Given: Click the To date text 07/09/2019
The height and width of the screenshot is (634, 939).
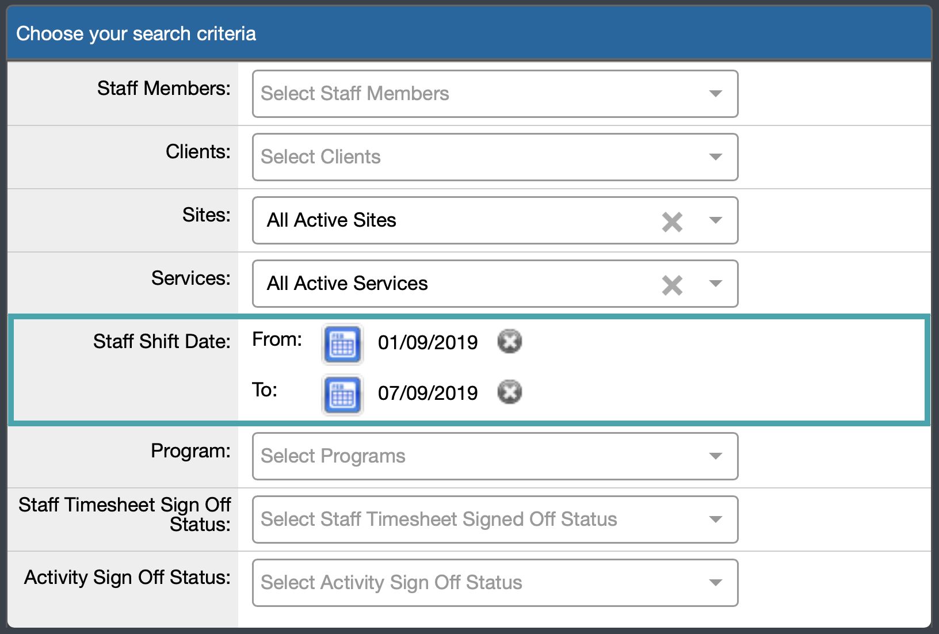Looking at the screenshot, I should [427, 393].
